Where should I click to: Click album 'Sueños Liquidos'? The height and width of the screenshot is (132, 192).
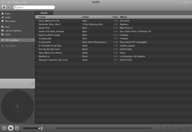pos(127,45)
